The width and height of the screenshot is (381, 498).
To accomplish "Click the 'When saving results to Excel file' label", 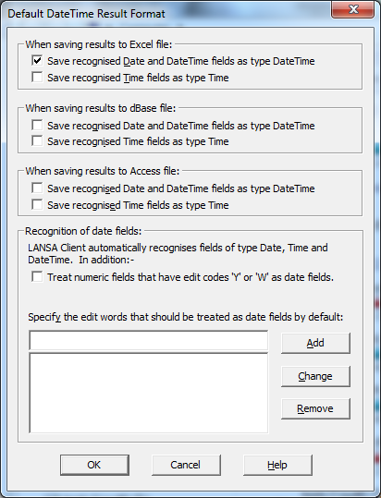I will pos(99,44).
